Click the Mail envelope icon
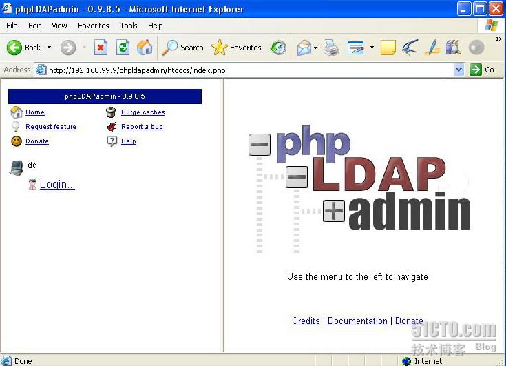The image size is (506, 366). [304, 48]
